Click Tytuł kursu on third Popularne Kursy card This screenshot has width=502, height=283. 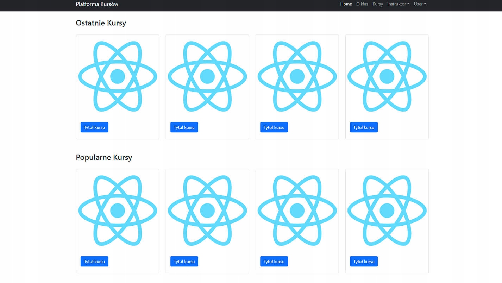point(274,262)
